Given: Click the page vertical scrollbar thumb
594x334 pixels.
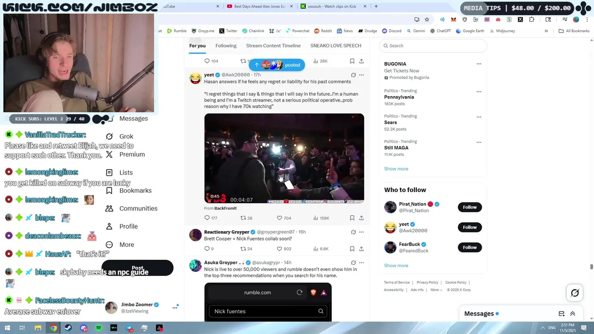Looking at the screenshot, I should pyautogui.click(x=591, y=267).
